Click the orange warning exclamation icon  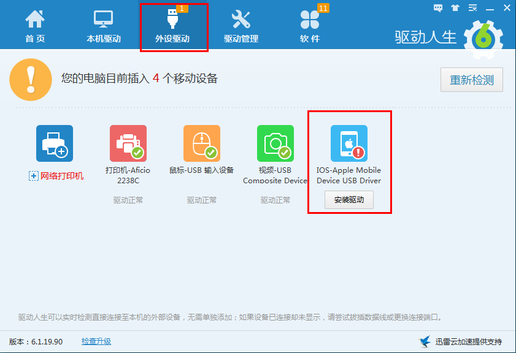(31, 80)
